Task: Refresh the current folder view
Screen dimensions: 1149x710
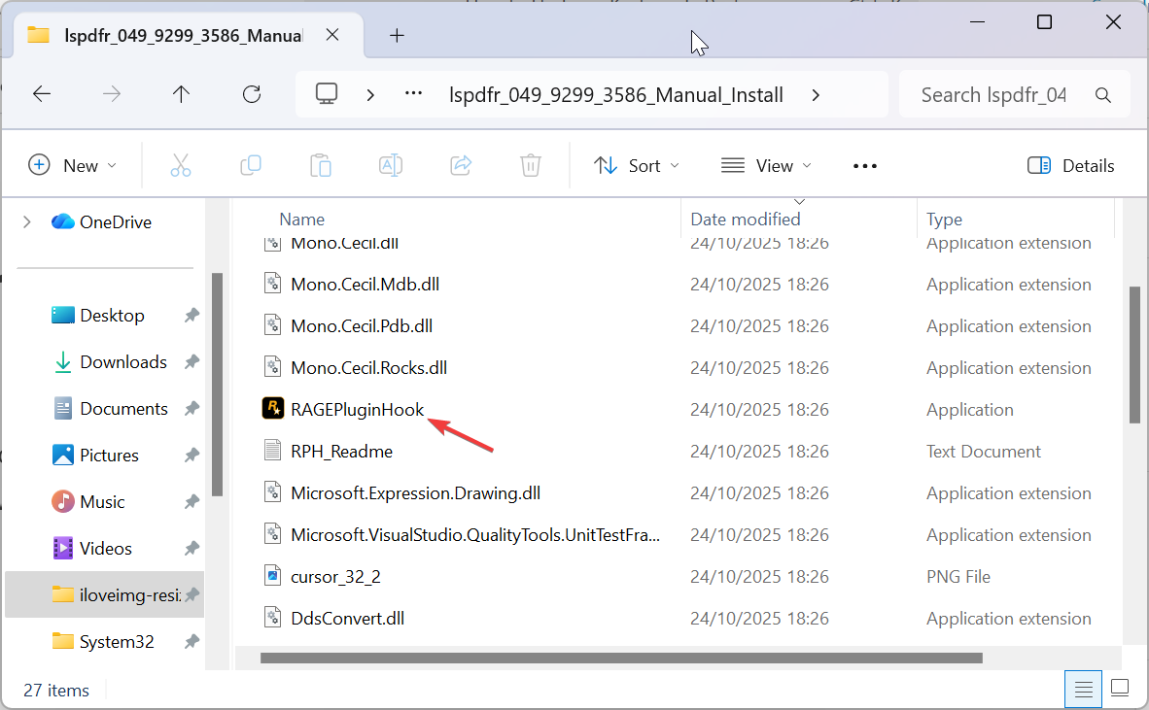Action: pyautogui.click(x=252, y=94)
